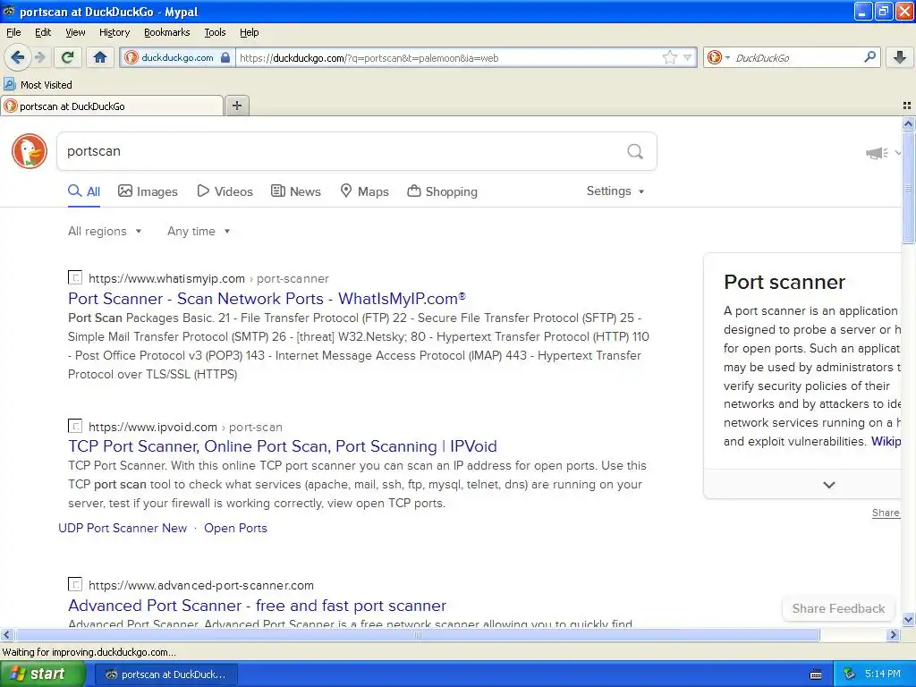Click the search bar magnifier icon

[869, 57]
